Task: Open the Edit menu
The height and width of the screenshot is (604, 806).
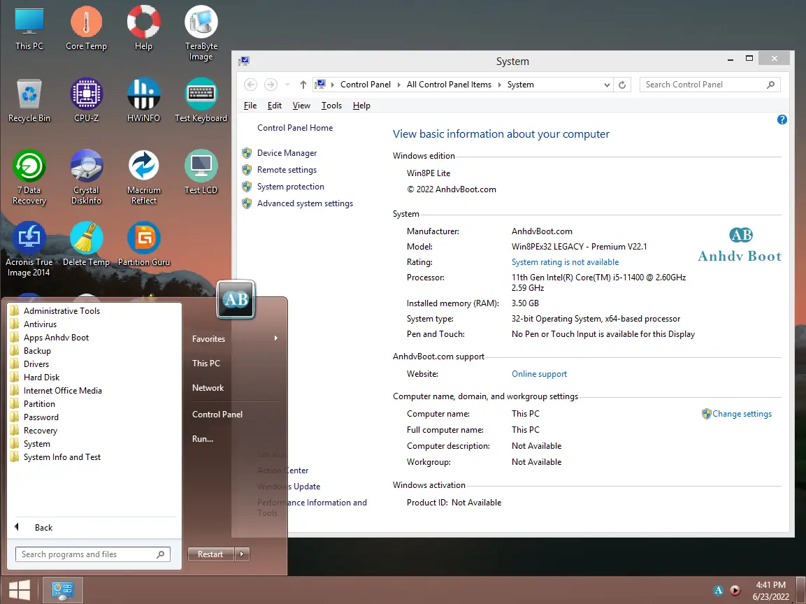Action: click(x=275, y=106)
